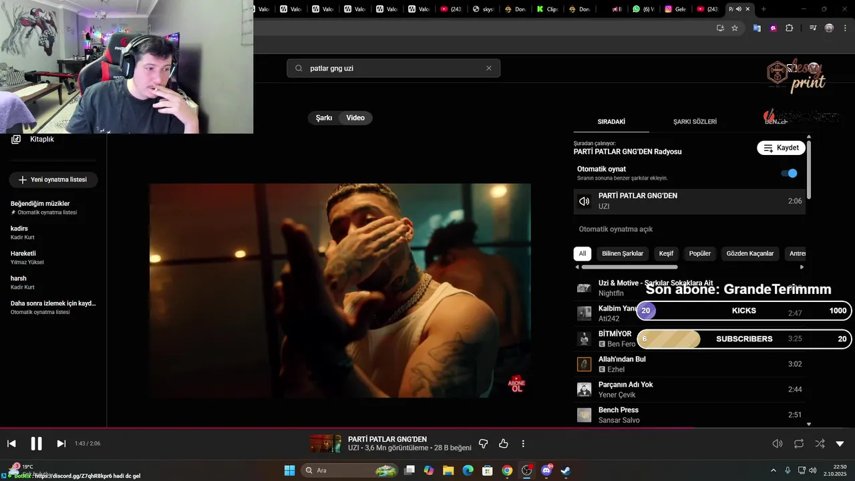Open the Windows Start menu

click(x=289, y=470)
